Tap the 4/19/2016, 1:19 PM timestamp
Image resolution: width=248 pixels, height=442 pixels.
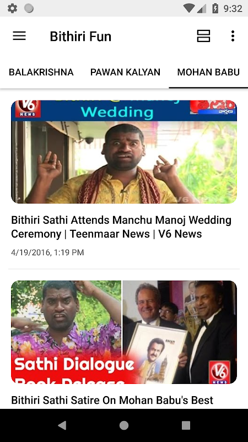tap(47, 252)
